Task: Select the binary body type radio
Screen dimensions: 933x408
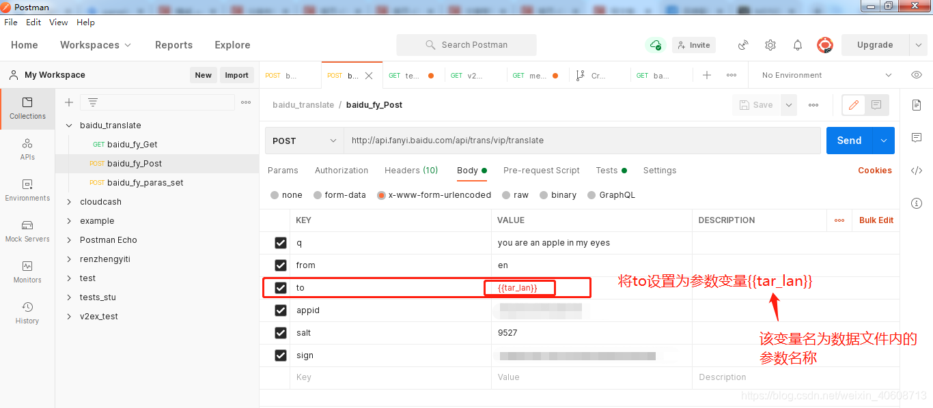Action: click(x=544, y=195)
